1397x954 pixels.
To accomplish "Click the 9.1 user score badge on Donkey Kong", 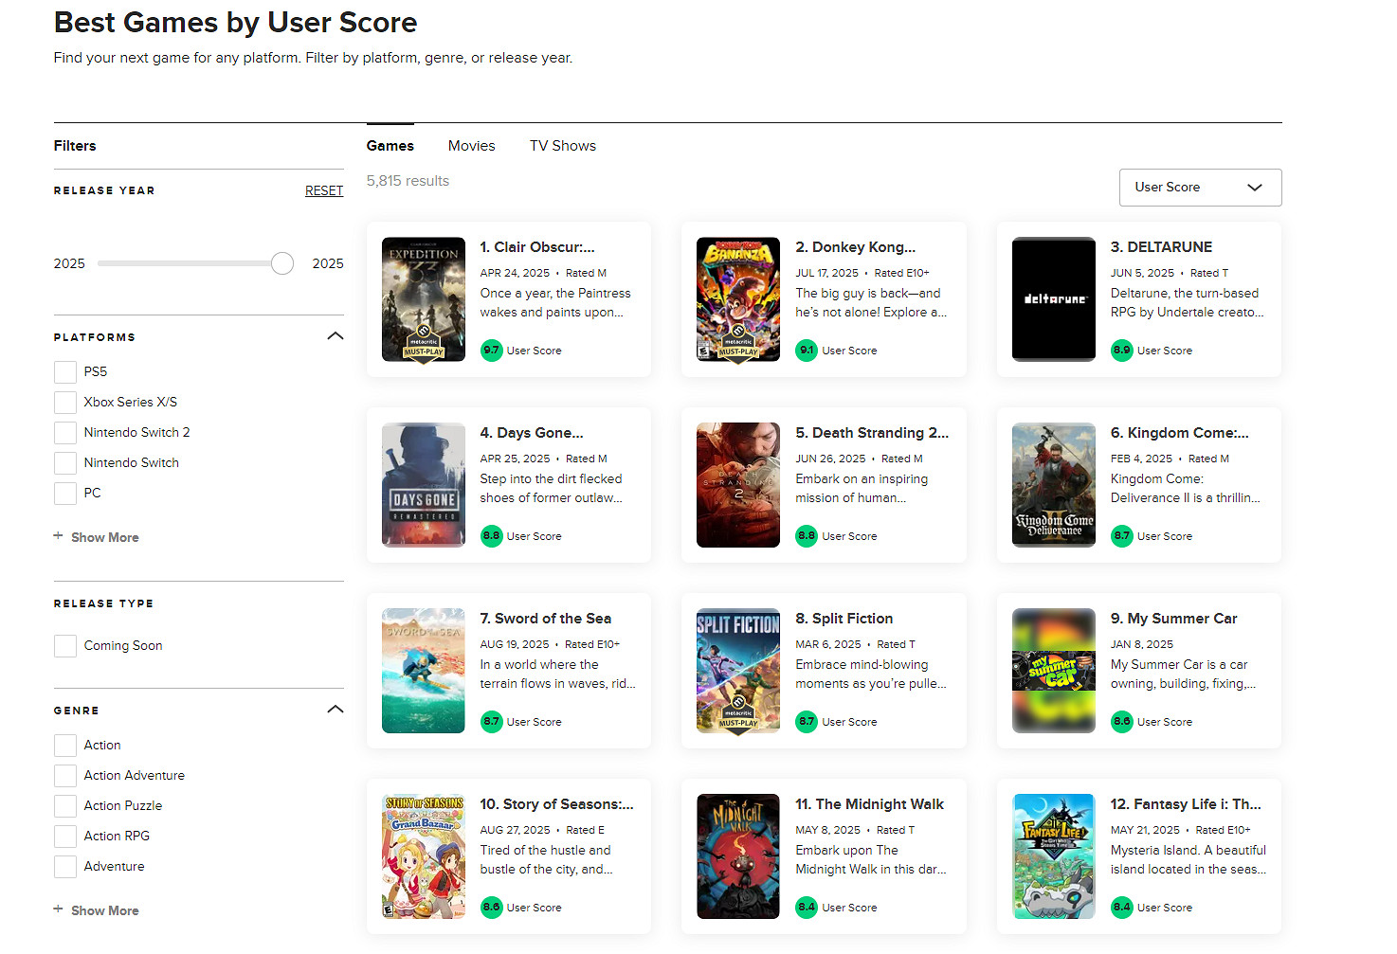I will [805, 350].
